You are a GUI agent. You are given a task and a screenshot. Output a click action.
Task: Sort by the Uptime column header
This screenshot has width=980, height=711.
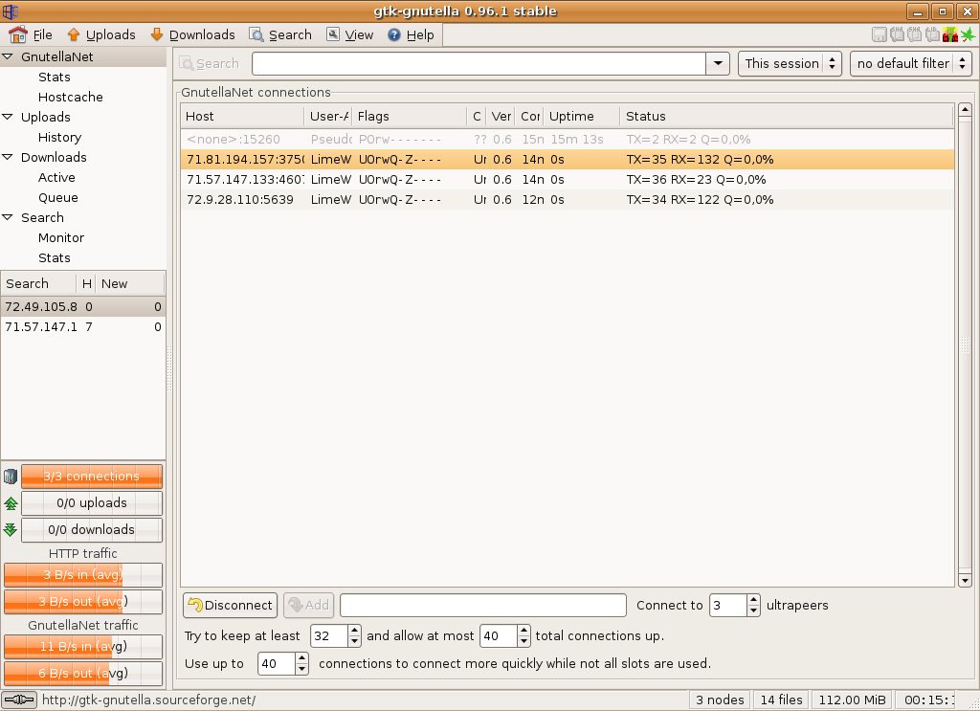pos(581,116)
